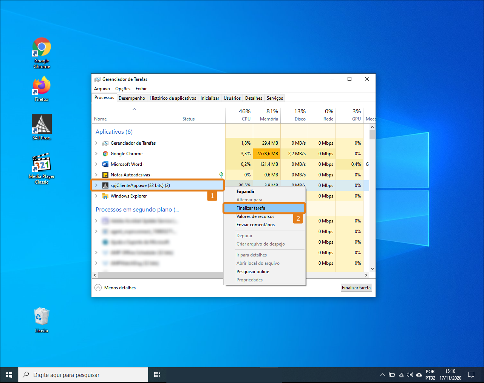This screenshot has width=484, height=383.
Task: Click the Windows Start button
Action: pos(9,375)
